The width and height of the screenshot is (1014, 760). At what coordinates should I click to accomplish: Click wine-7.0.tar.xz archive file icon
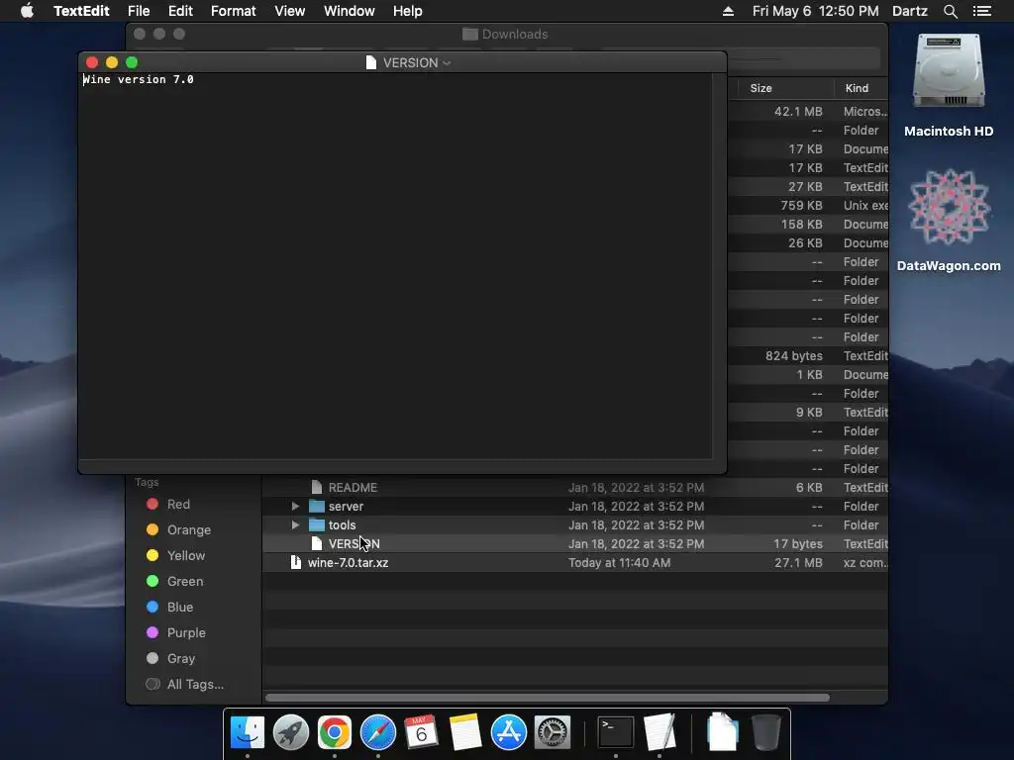tap(295, 562)
